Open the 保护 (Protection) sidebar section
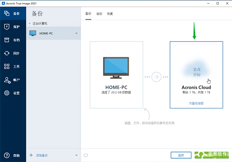This screenshot has height=162, width=232. click(x=12, y=27)
